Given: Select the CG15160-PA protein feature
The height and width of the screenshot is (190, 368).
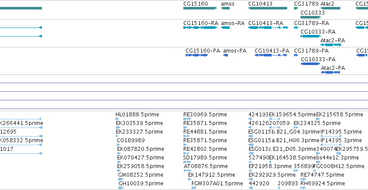Looking at the screenshot, I should coord(197,55).
